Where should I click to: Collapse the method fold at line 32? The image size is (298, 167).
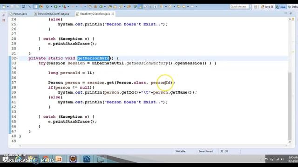tap(17, 58)
